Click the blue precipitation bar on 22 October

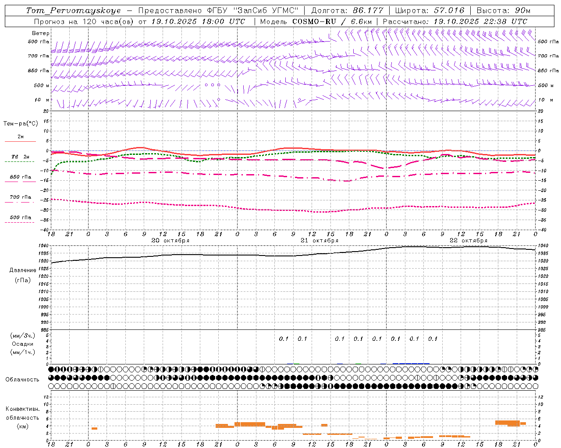411,363
